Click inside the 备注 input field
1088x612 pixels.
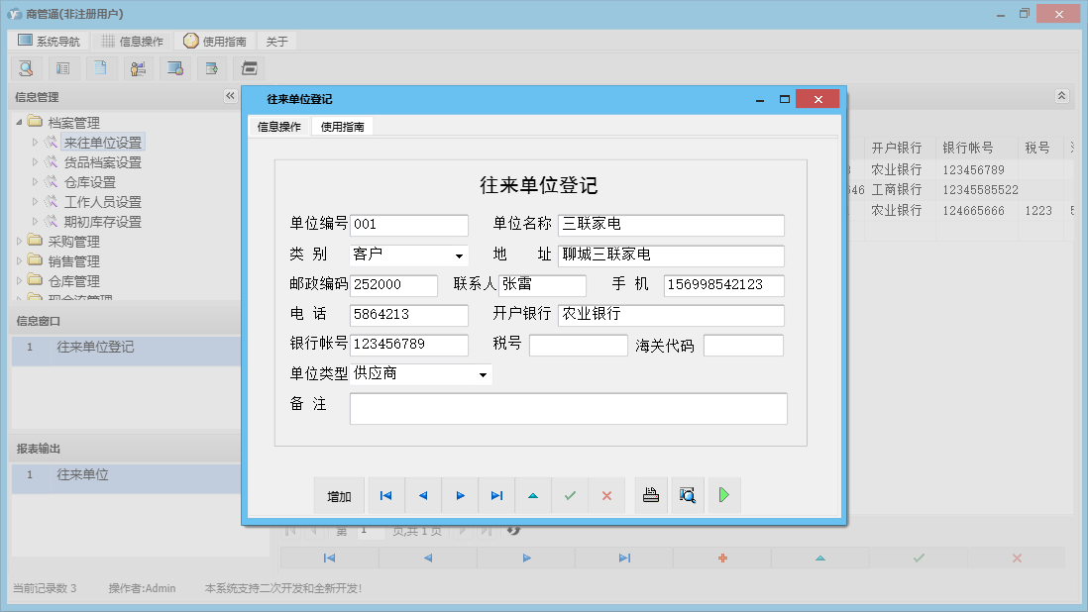click(568, 408)
